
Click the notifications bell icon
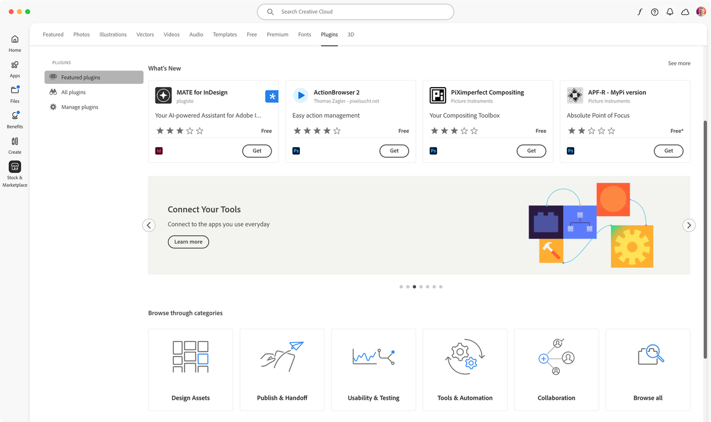tap(670, 11)
